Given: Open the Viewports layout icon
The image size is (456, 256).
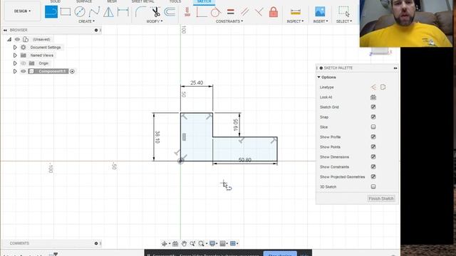Looking at the screenshot, I should point(233,243).
